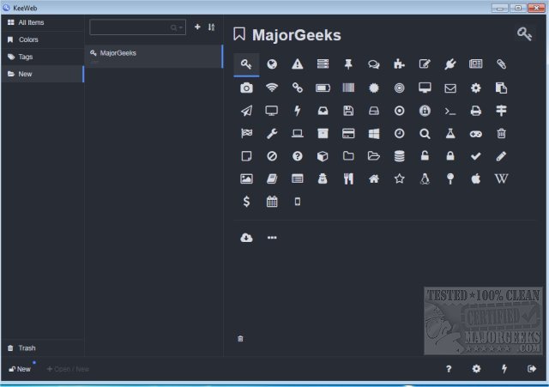Click the large key icon beside title
Screen dimensions: 549x387
(524, 34)
